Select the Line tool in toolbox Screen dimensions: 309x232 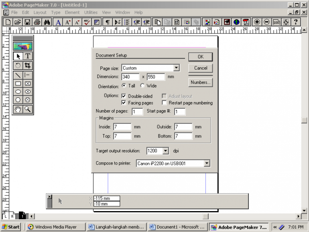pos(18,75)
